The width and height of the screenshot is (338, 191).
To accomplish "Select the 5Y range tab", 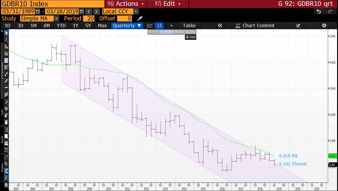I will coord(88,26).
